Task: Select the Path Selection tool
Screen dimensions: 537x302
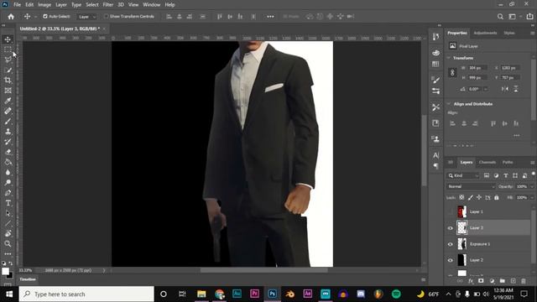Action: point(8,213)
